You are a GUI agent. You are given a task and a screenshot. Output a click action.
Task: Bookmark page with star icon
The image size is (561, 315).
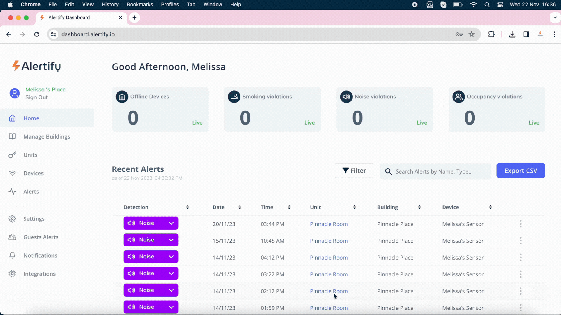472,34
